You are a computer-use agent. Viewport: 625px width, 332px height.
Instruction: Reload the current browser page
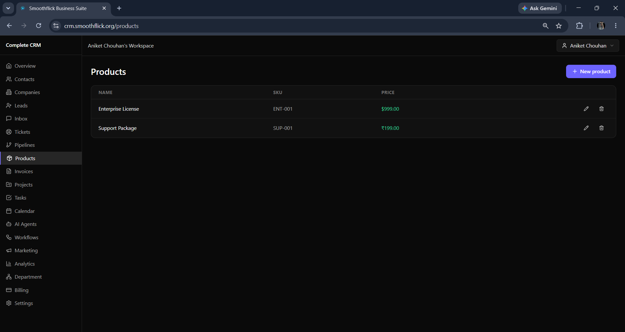38,26
